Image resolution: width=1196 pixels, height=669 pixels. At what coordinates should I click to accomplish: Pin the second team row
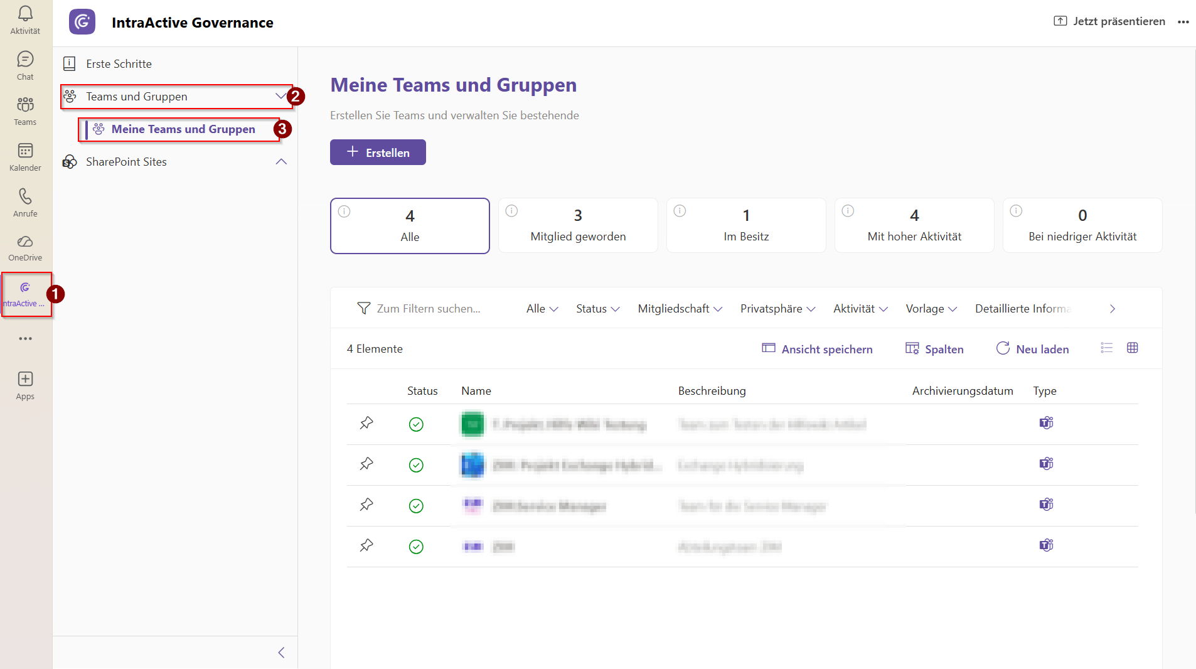366,464
